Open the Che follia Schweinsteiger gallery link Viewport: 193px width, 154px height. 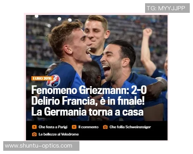130,127
